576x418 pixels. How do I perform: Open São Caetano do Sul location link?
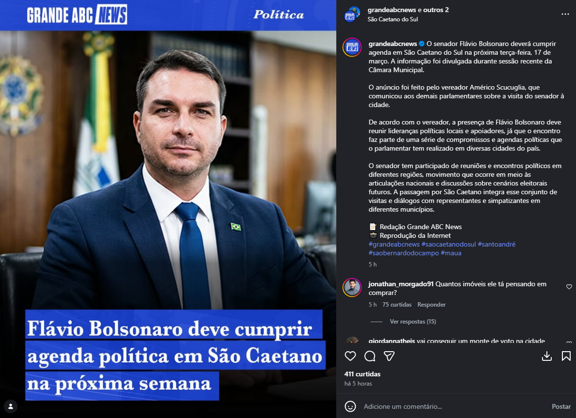point(393,19)
